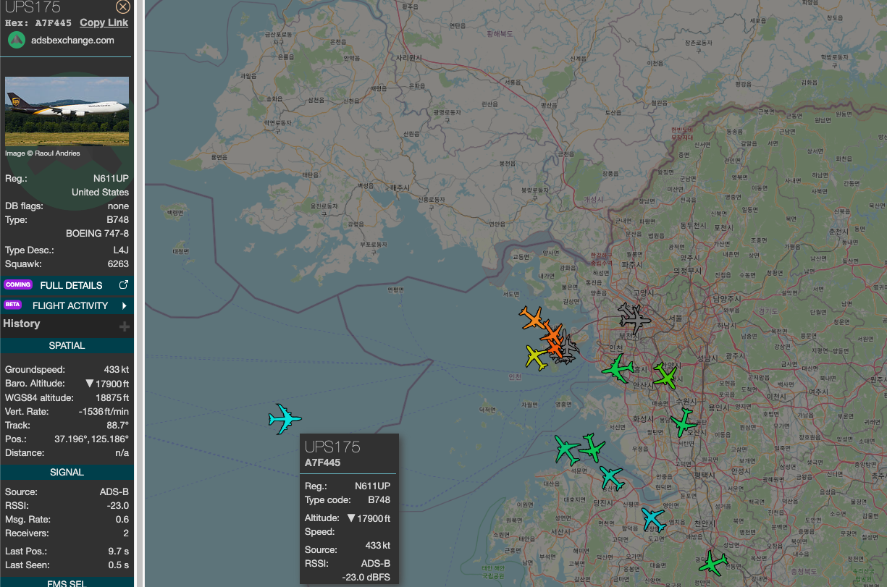Expand History with the plus icon
The image size is (887, 587).
point(125,327)
